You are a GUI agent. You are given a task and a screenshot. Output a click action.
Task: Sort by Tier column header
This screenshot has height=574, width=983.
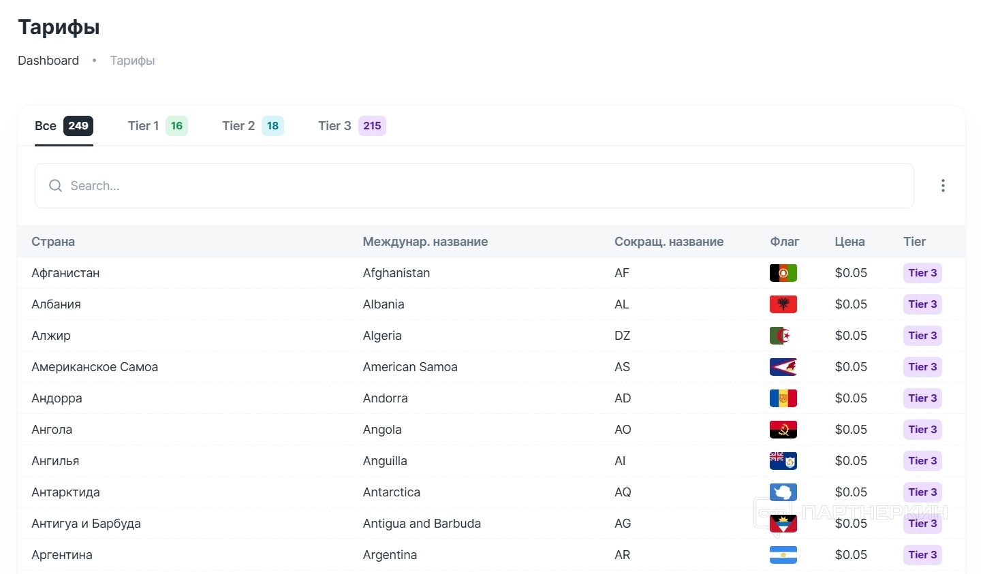click(914, 242)
